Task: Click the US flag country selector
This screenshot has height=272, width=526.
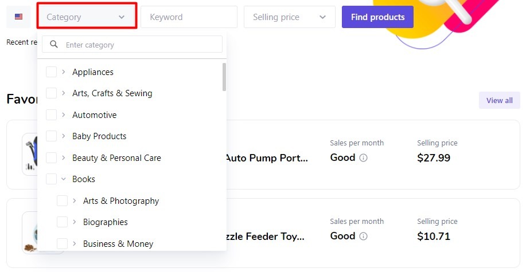Action: 19,17
